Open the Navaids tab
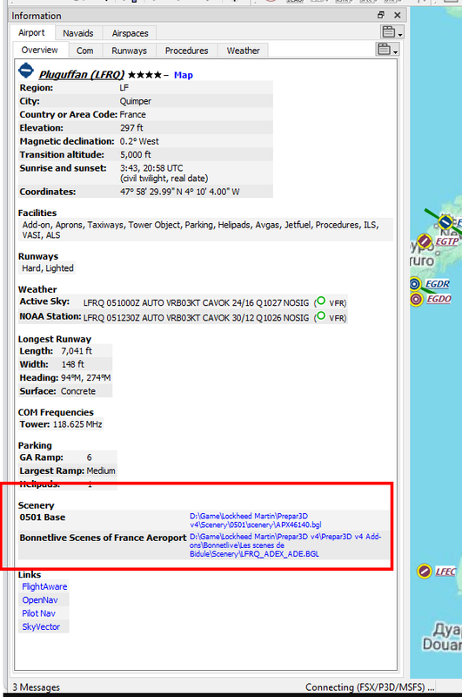This screenshot has height=697, width=462. 78,33
